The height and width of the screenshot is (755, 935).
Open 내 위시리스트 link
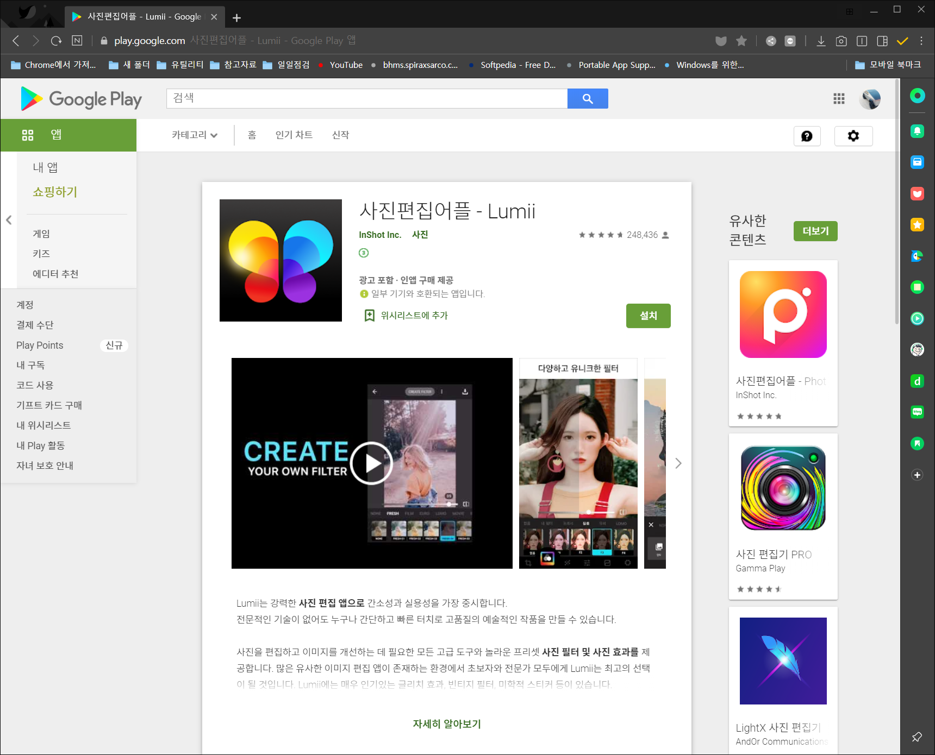43,425
